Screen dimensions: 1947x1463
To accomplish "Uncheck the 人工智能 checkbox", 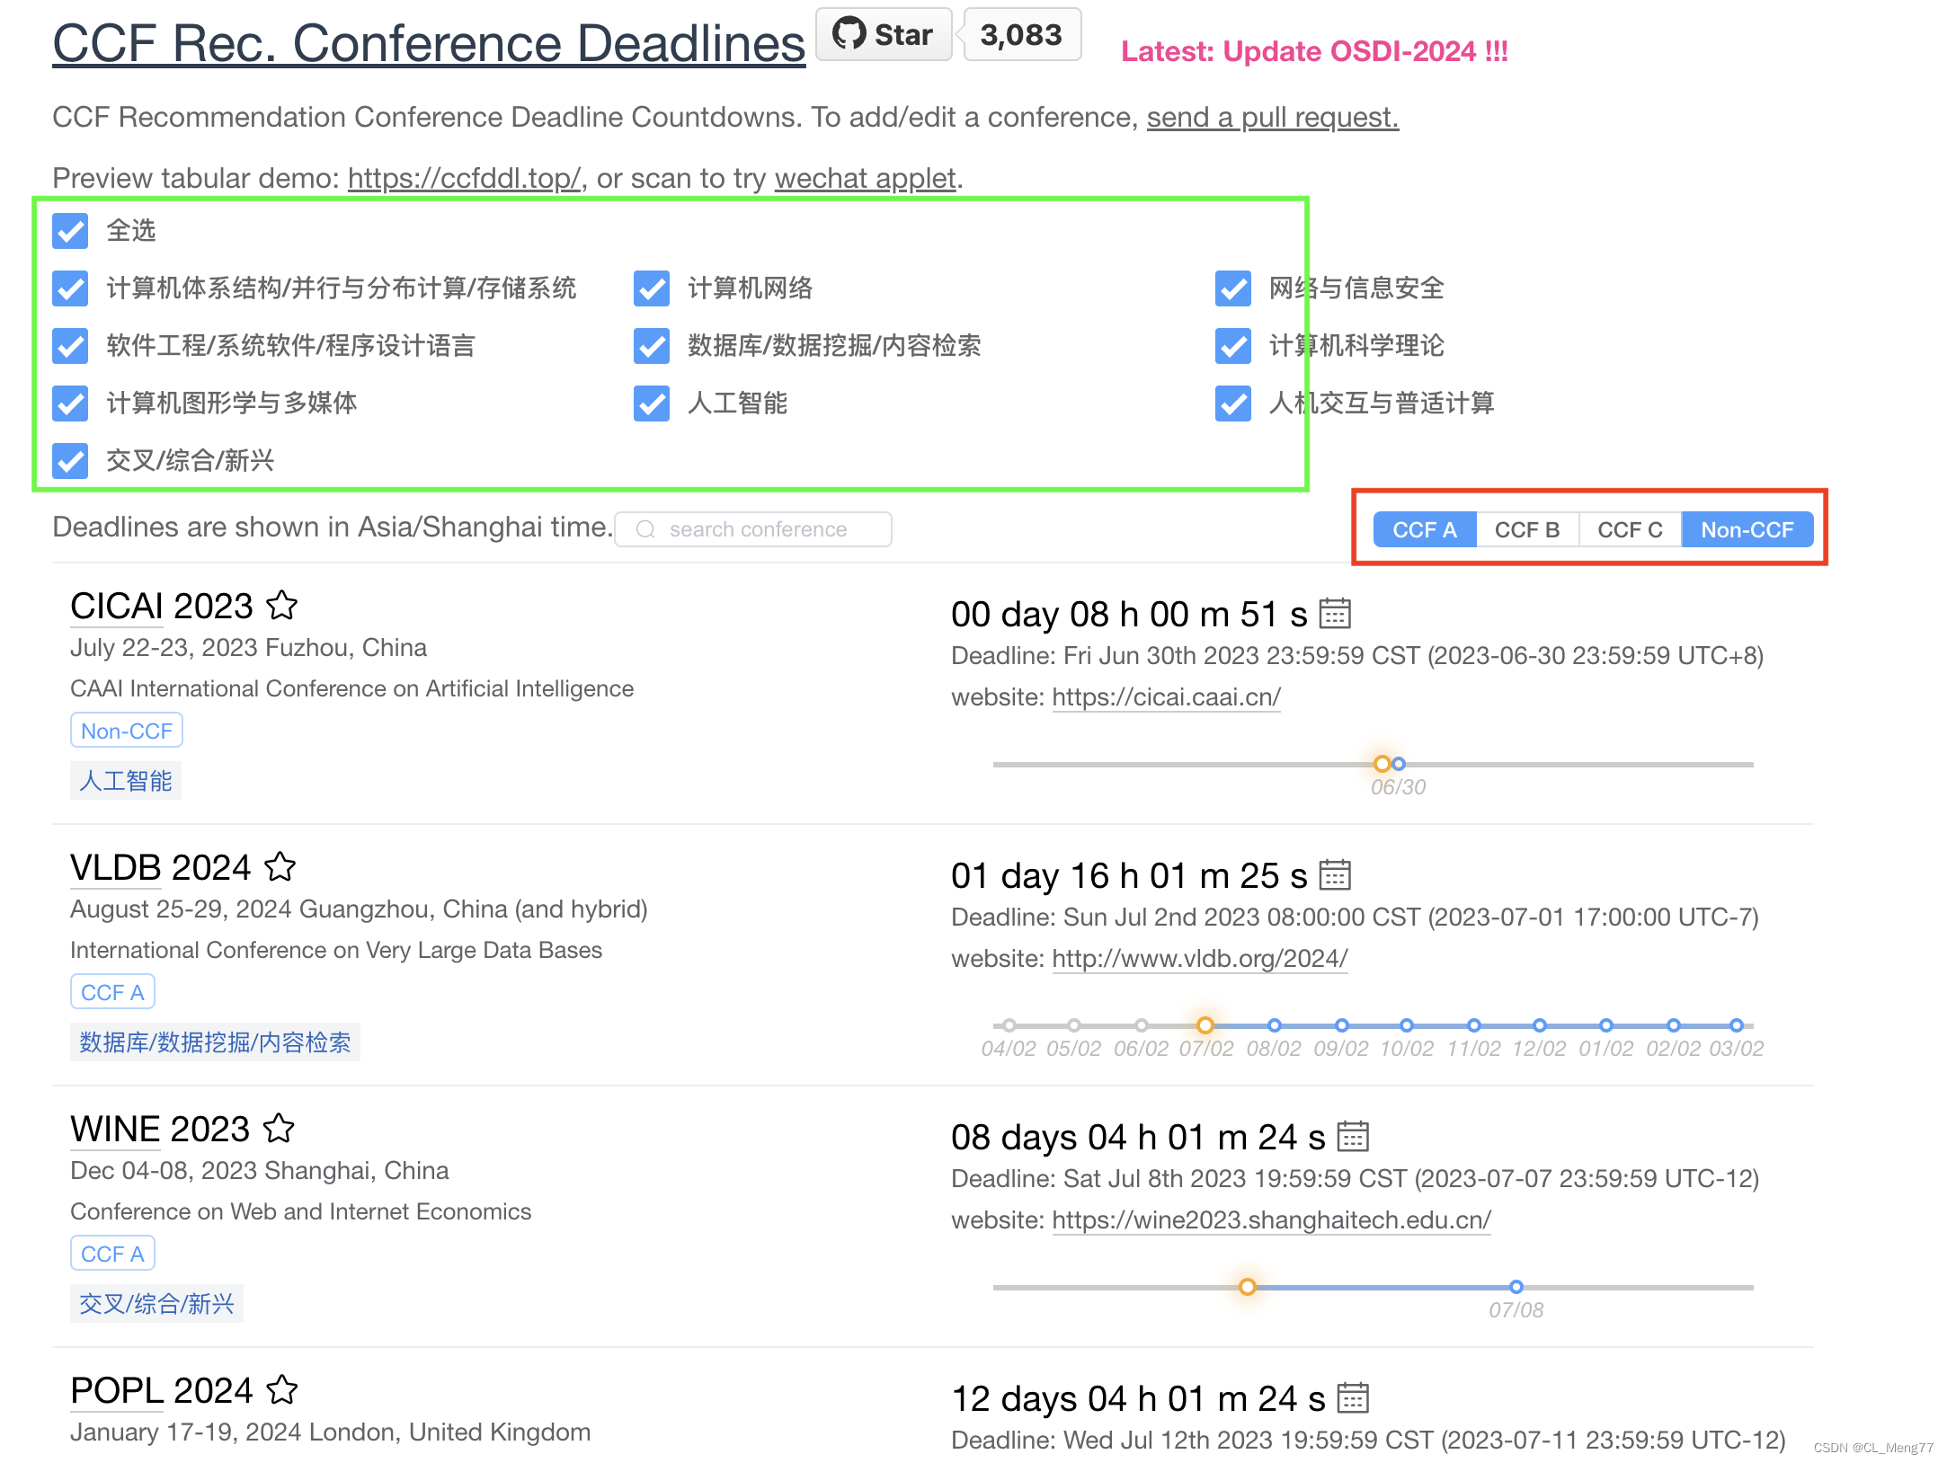I will click(x=652, y=403).
